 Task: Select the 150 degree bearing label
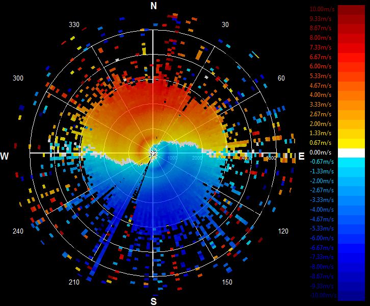[227, 282]
